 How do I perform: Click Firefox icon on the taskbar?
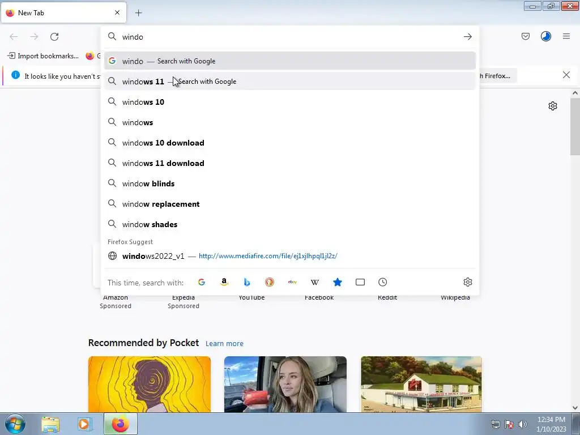click(x=120, y=424)
